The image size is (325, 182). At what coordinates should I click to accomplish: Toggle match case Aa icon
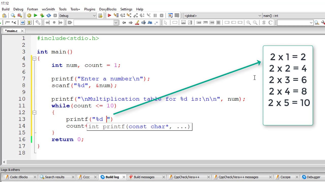coord(150,22)
